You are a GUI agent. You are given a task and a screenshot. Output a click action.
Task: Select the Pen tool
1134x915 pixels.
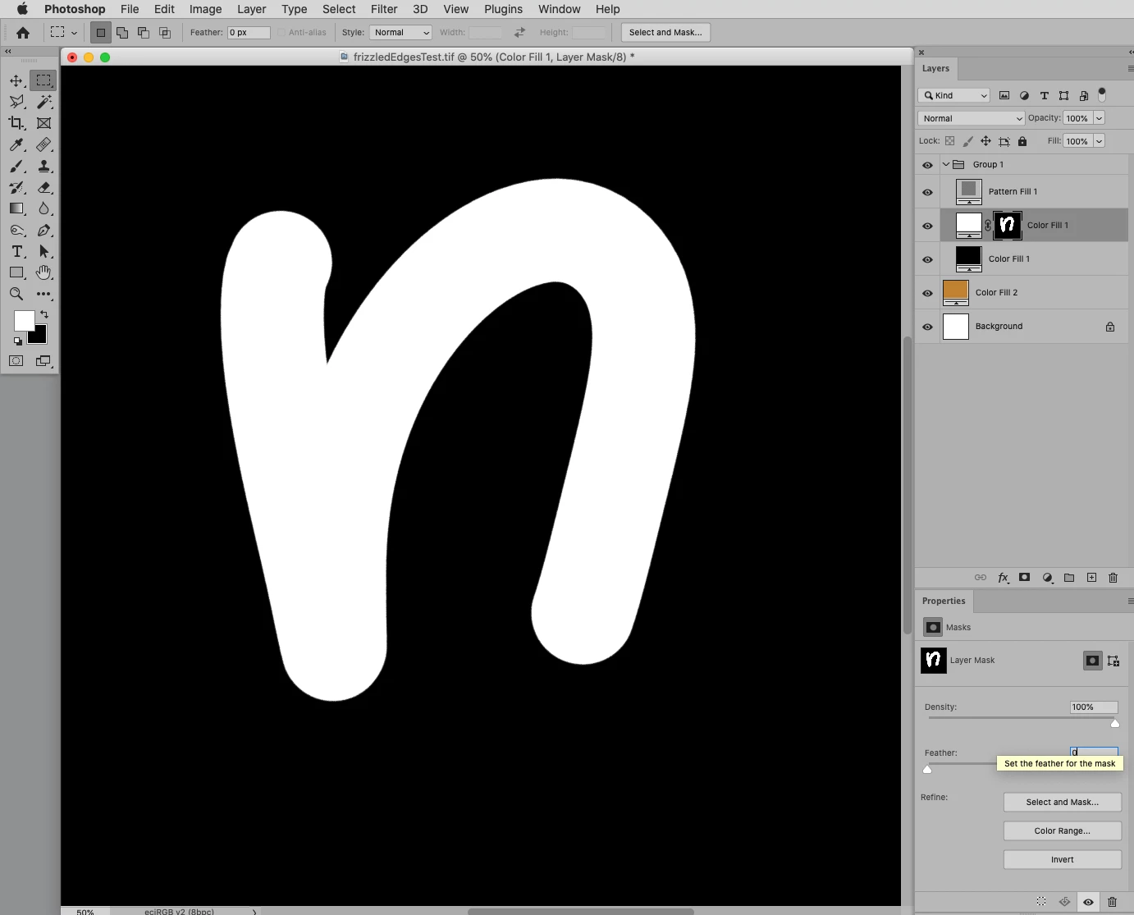pos(43,230)
